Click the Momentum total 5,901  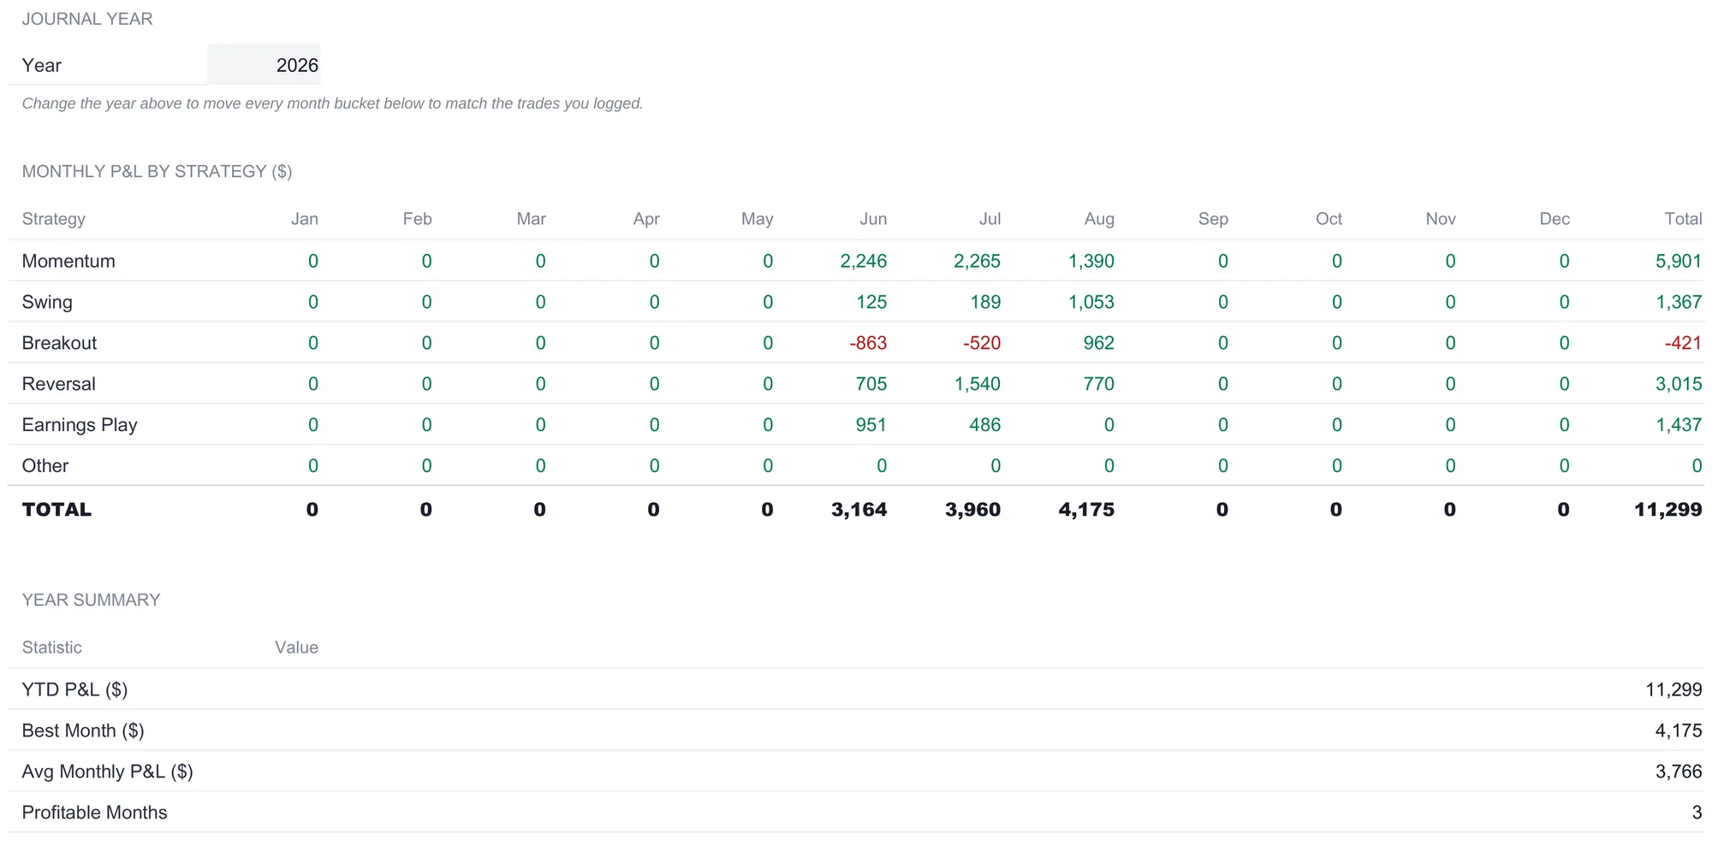tap(1679, 261)
